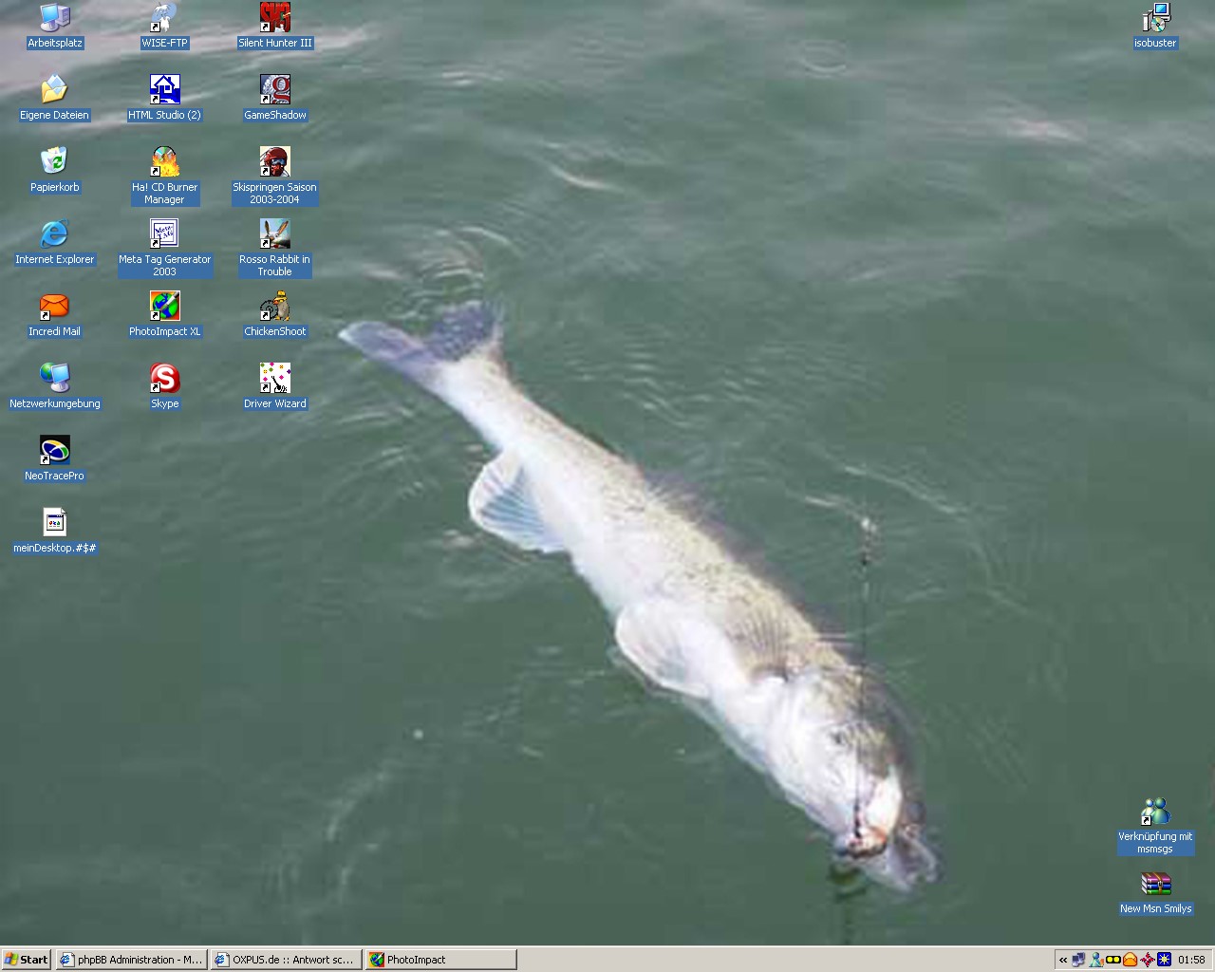The height and width of the screenshot is (972, 1215).
Task: Activate the PhotoImpact taskbar button
Action: coord(440,960)
